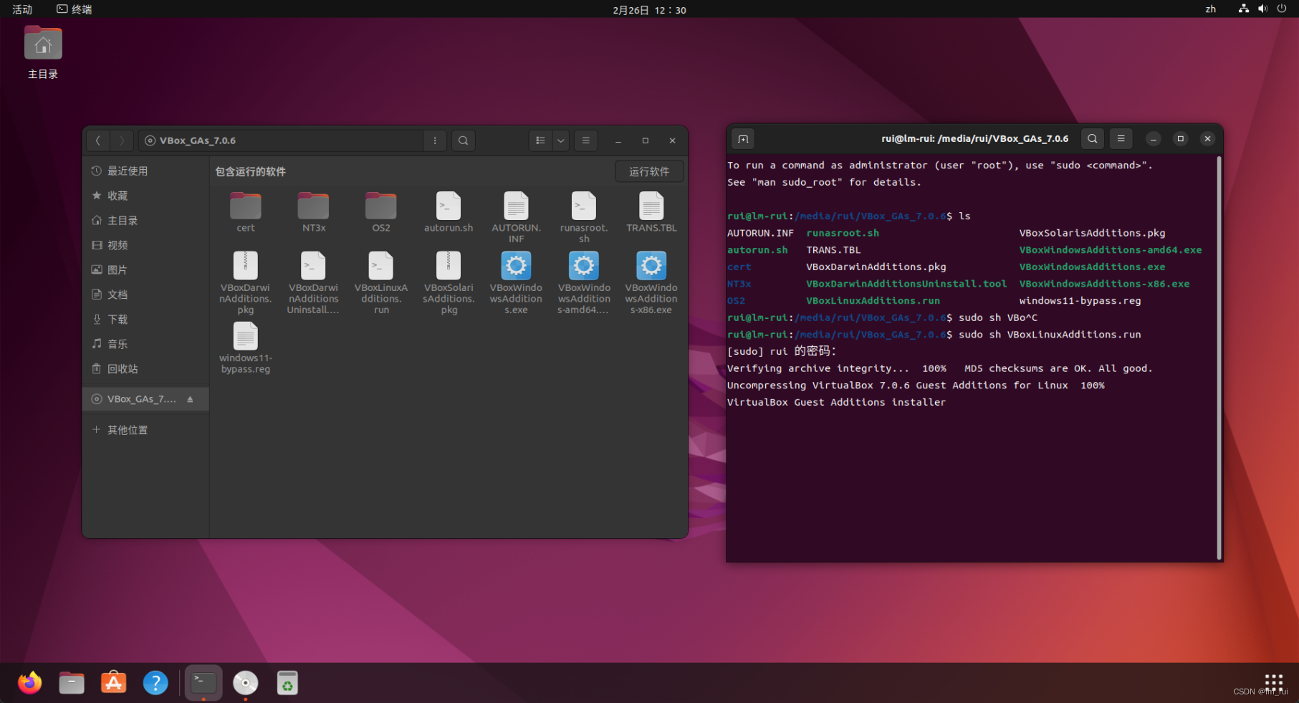Switch Files to list view

coord(540,140)
